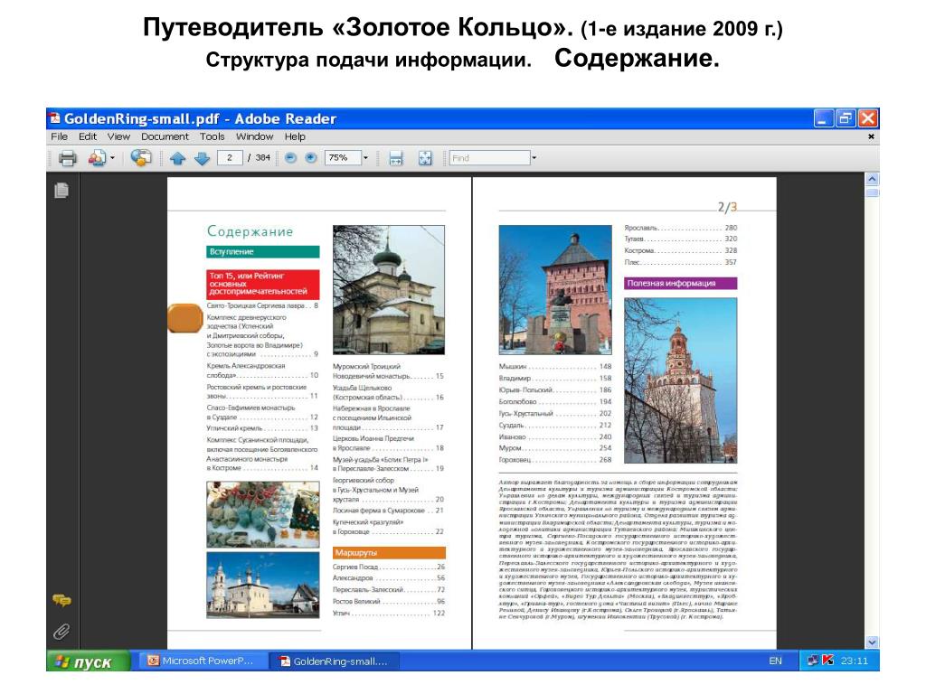Click the green Вступление heading bar
Screen dimensions: 926x694
[263, 251]
